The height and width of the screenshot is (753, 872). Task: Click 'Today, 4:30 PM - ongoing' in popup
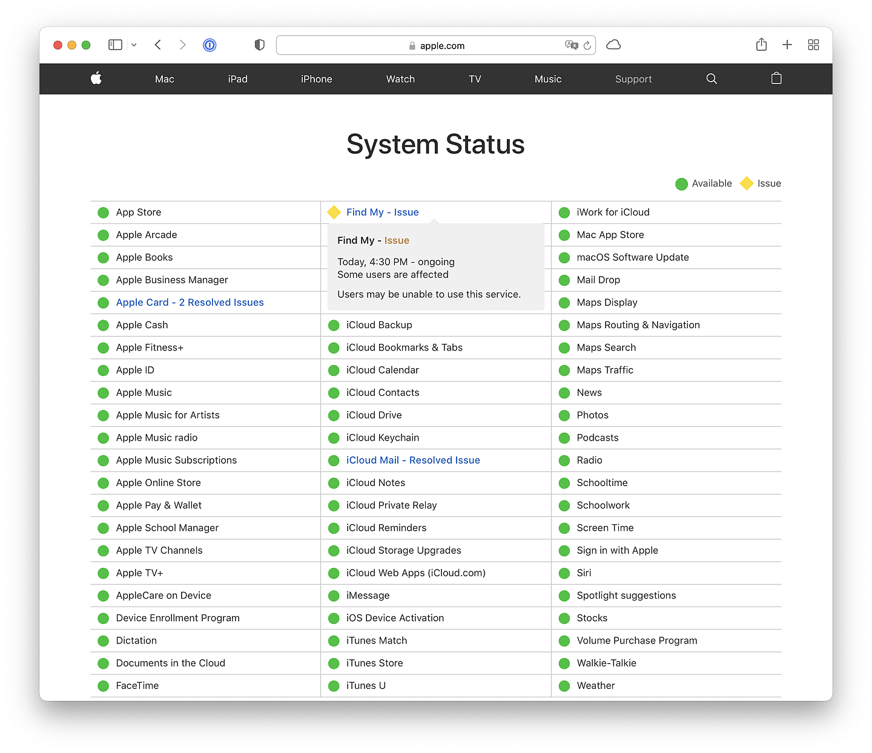396,262
